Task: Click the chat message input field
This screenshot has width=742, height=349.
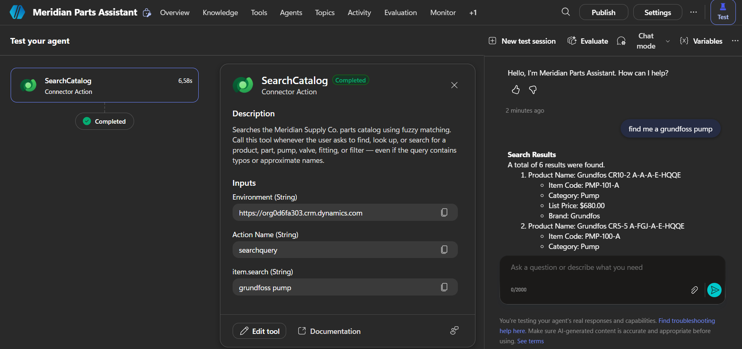Action: tap(612, 268)
